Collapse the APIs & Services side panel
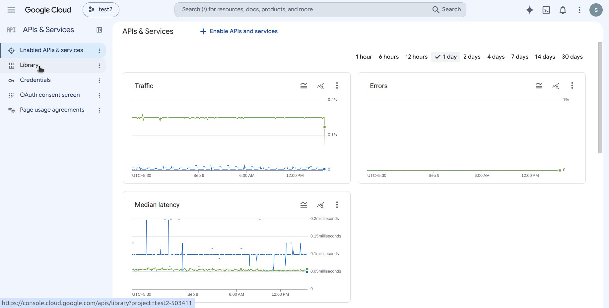The image size is (609, 308). click(x=99, y=30)
